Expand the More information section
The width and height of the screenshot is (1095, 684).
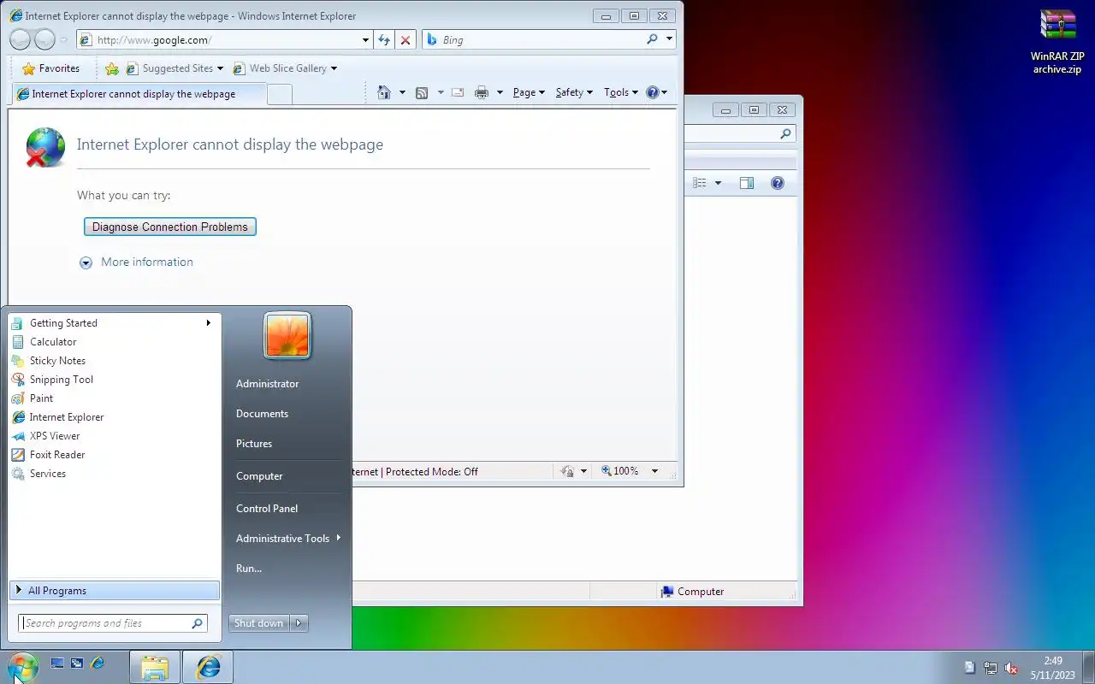pos(136,262)
